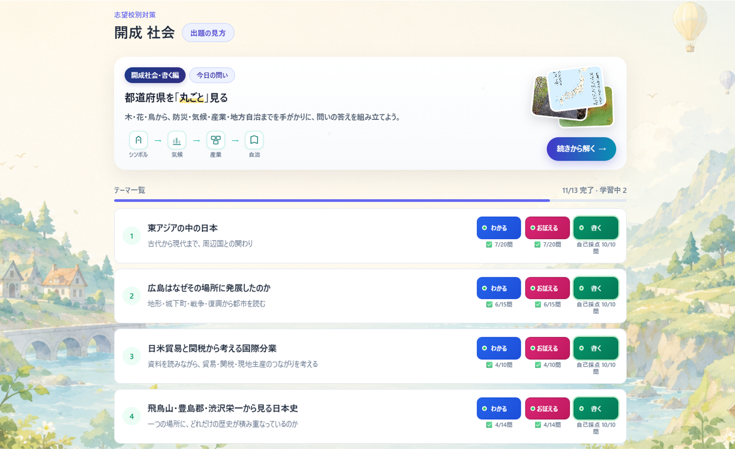The image size is (735, 449).
Task: Click the 産業 grid icon
Action: (216, 140)
